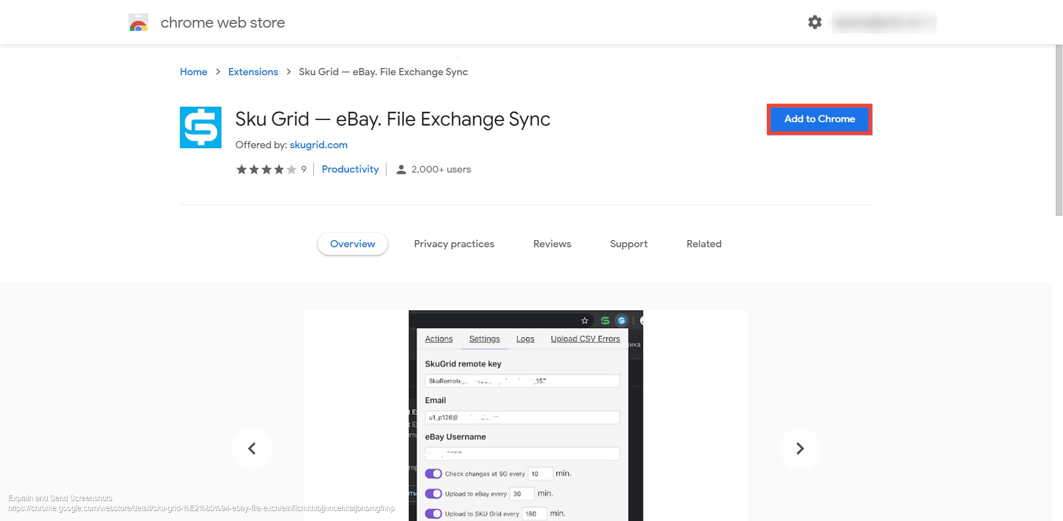Click the users person icon

pos(401,170)
